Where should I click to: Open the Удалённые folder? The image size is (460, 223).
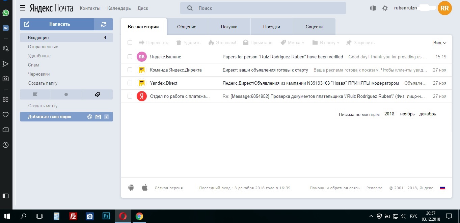pyautogui.click(x=39, y=56)
